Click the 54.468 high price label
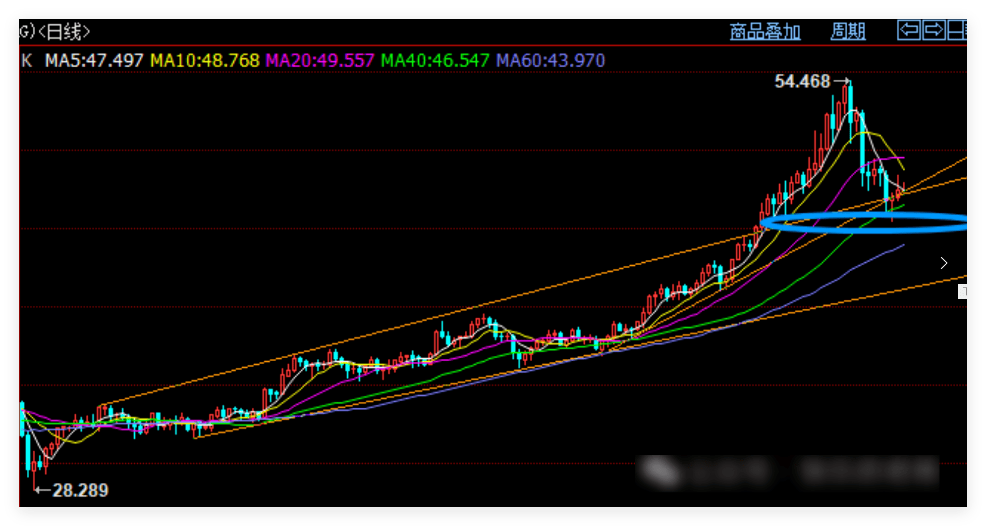986x526 pixels. click(x=802, y=81)
